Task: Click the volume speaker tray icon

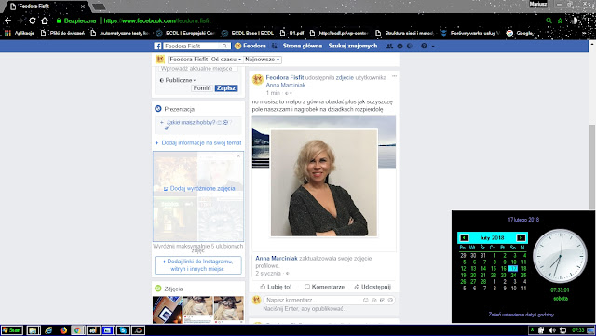Action: 552,330
